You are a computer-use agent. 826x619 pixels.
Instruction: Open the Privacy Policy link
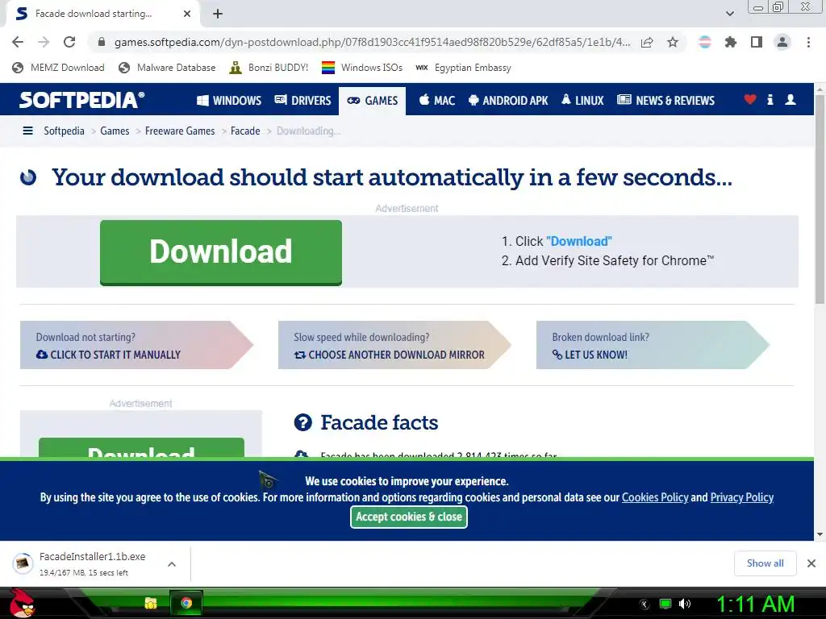tap(742, 497)
